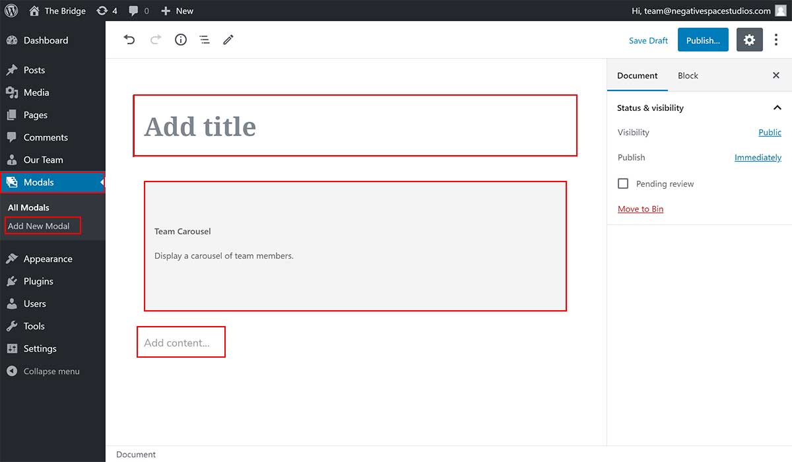The image size is (792, 462).
Task: Open the Immediately publish date picker
Action: coord(758,158)
